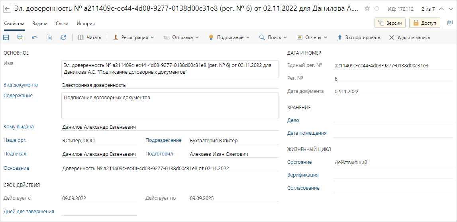
Task: Follow the Подготовил link label
Action: [159, 153]
